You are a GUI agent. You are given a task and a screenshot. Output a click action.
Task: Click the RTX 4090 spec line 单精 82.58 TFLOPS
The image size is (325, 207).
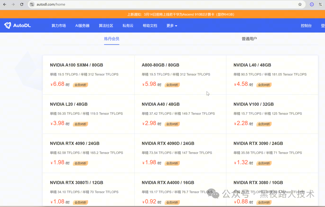click(x=86, y=153)
